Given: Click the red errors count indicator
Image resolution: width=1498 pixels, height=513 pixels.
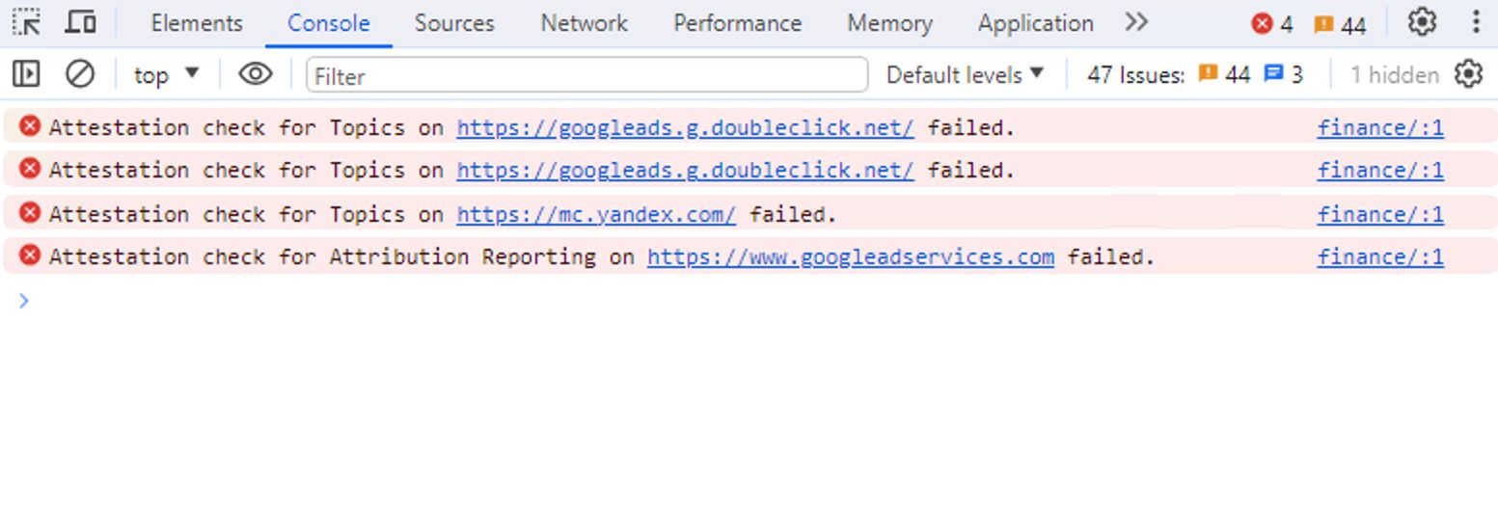Looking at the screenshot, I should 1271,24.
